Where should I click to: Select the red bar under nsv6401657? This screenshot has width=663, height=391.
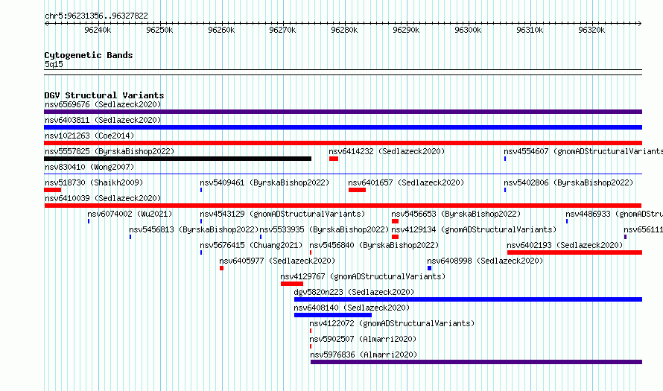[357, 190]
